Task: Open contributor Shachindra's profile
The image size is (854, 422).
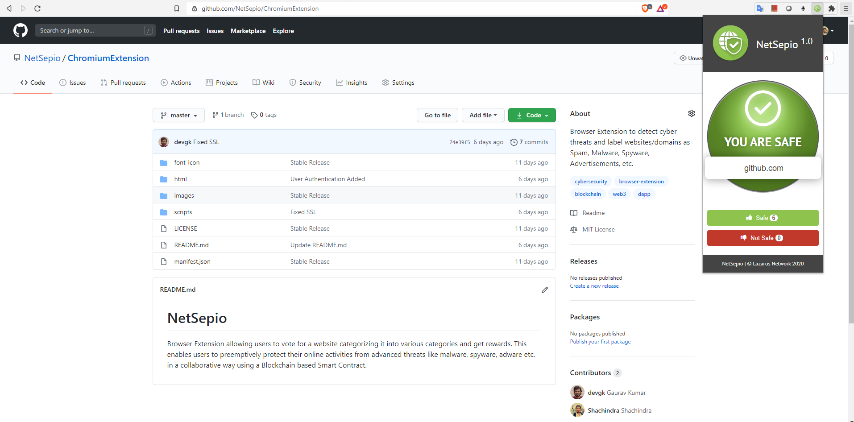Action: coord(619,410)
